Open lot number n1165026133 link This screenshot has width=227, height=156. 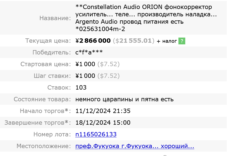pyautogui.click(x=96, y=134)
